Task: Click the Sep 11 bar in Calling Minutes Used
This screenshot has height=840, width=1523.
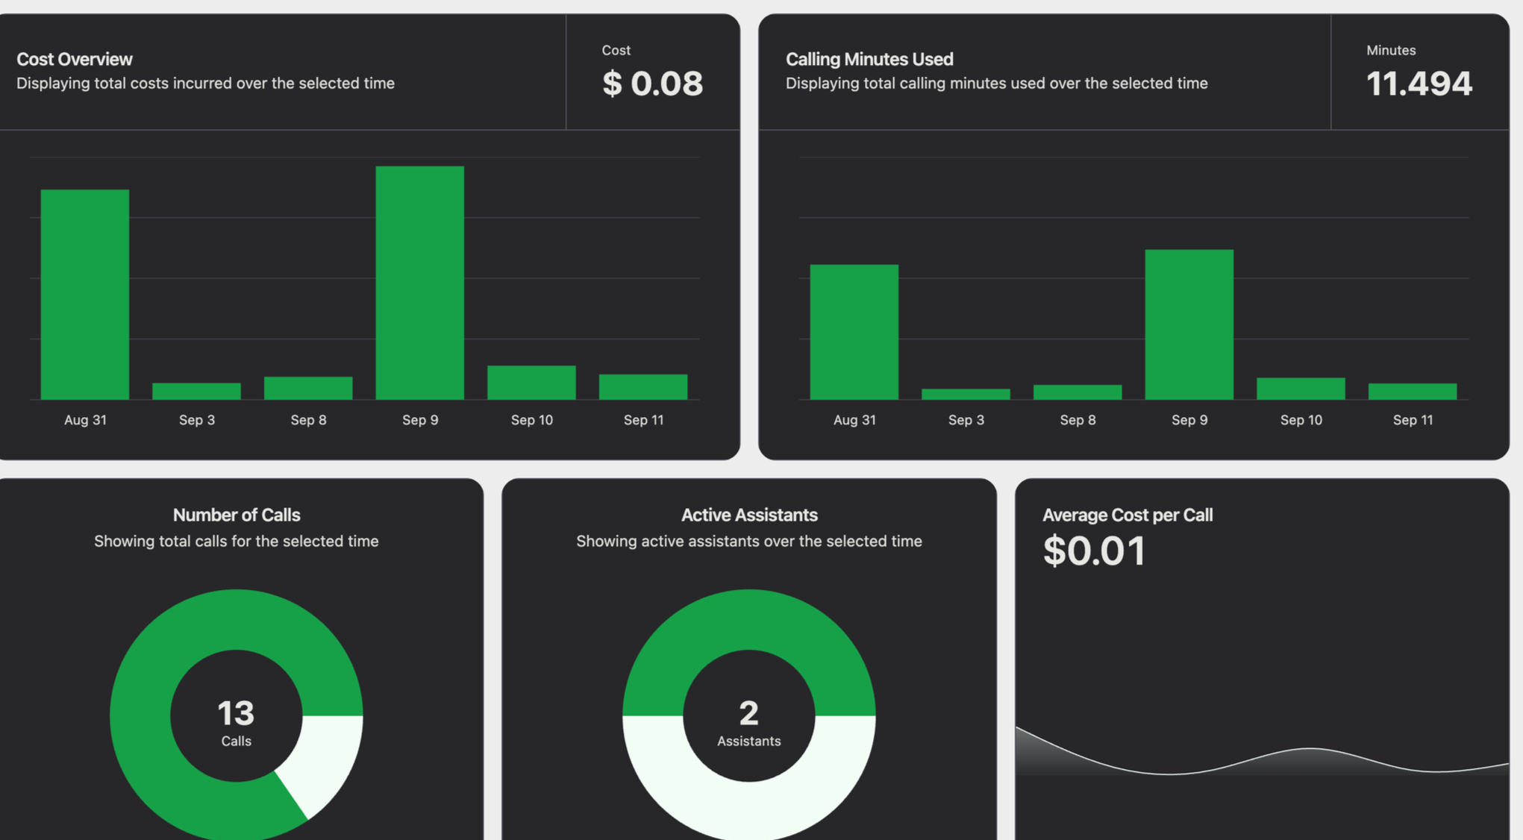Action: (1412, 392)
